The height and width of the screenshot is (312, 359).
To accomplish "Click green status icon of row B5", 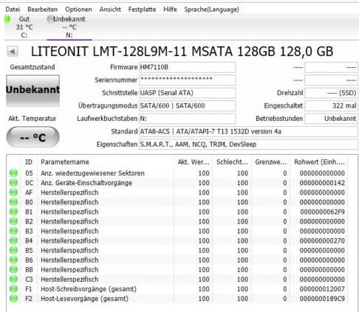I will tap(13, 250).
